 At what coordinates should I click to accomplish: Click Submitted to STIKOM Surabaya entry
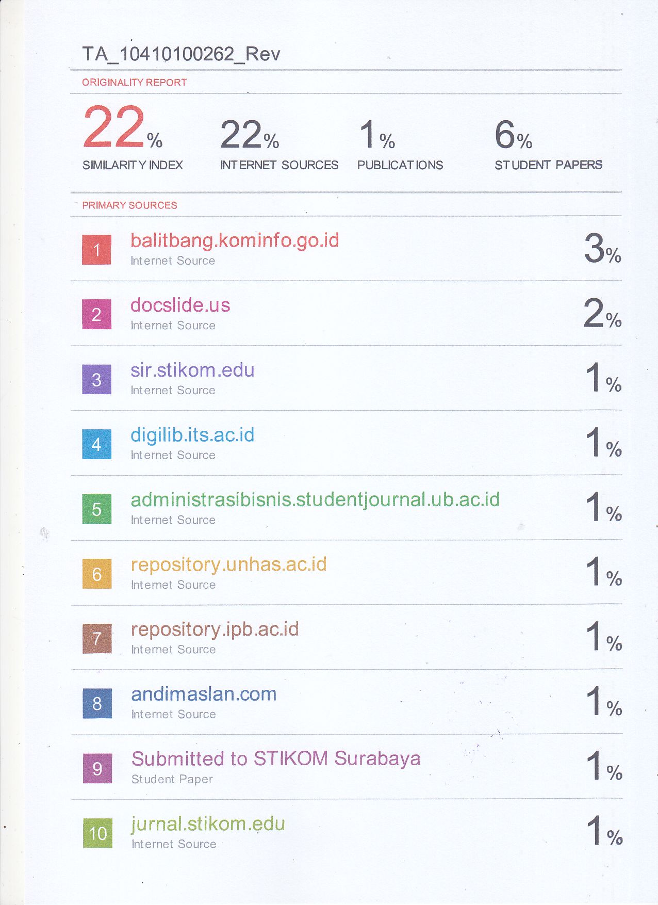276,759
